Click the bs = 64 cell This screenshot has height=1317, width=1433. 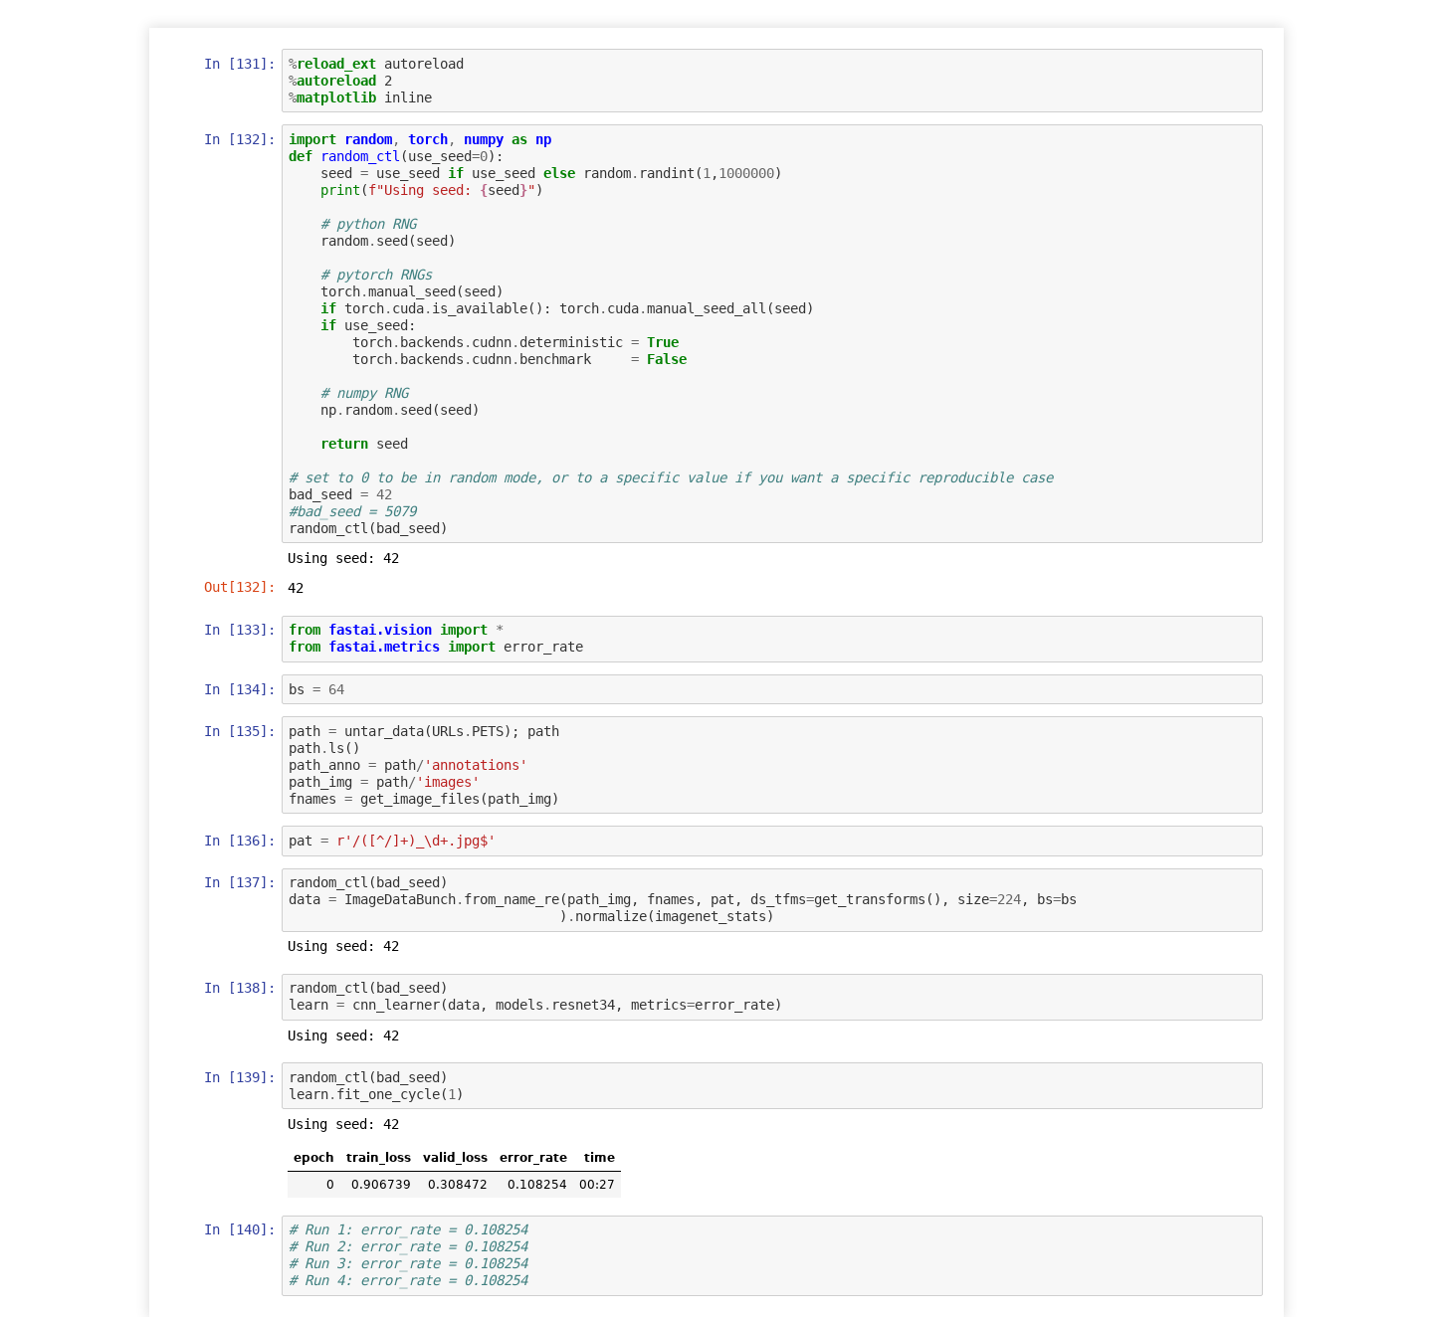pos(771,689)
